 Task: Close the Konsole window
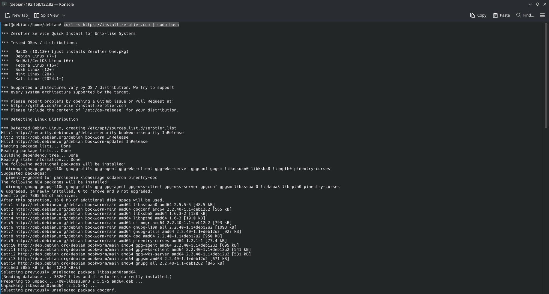(x=545, y=4)
